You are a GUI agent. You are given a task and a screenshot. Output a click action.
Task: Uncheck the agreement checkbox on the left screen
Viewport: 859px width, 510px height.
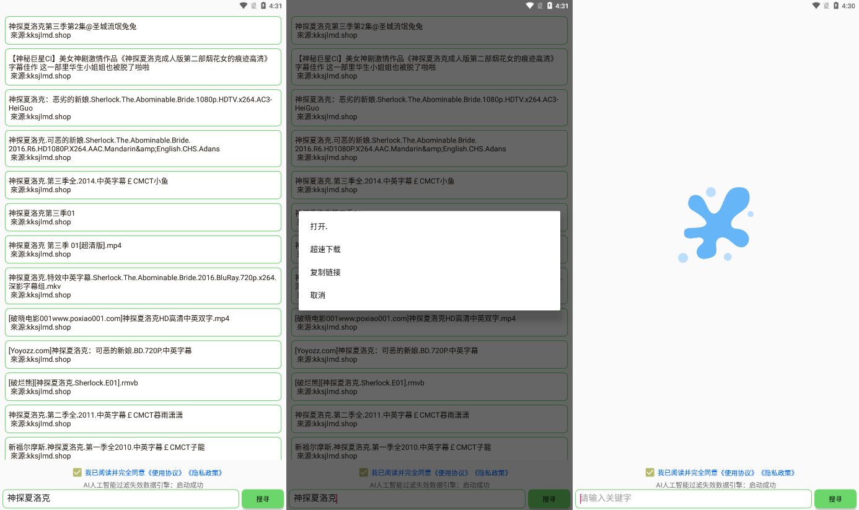pyautogui.click(x=77, y=472)
